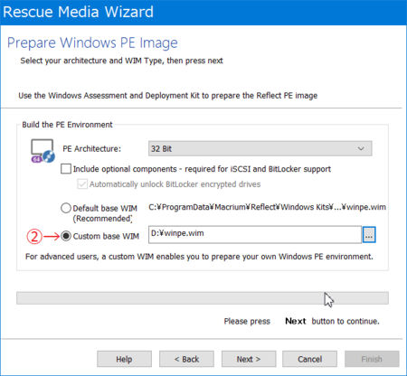Click the D:¥winpe.wim path field
Viewport: 407px width, 376px height.
(x=255, y=234)
